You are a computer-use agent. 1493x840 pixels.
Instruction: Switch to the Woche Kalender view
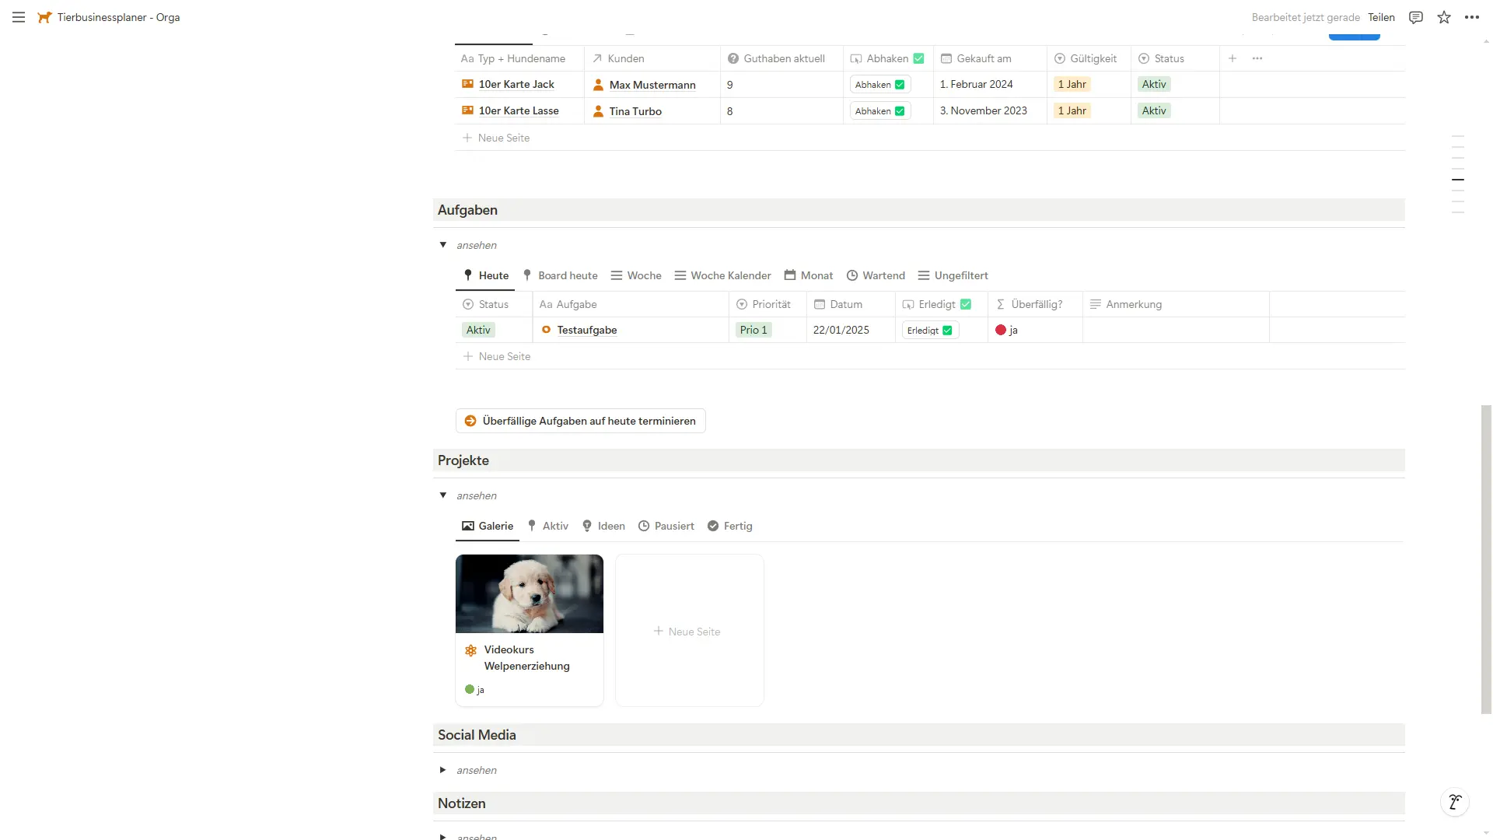(723, 275)
